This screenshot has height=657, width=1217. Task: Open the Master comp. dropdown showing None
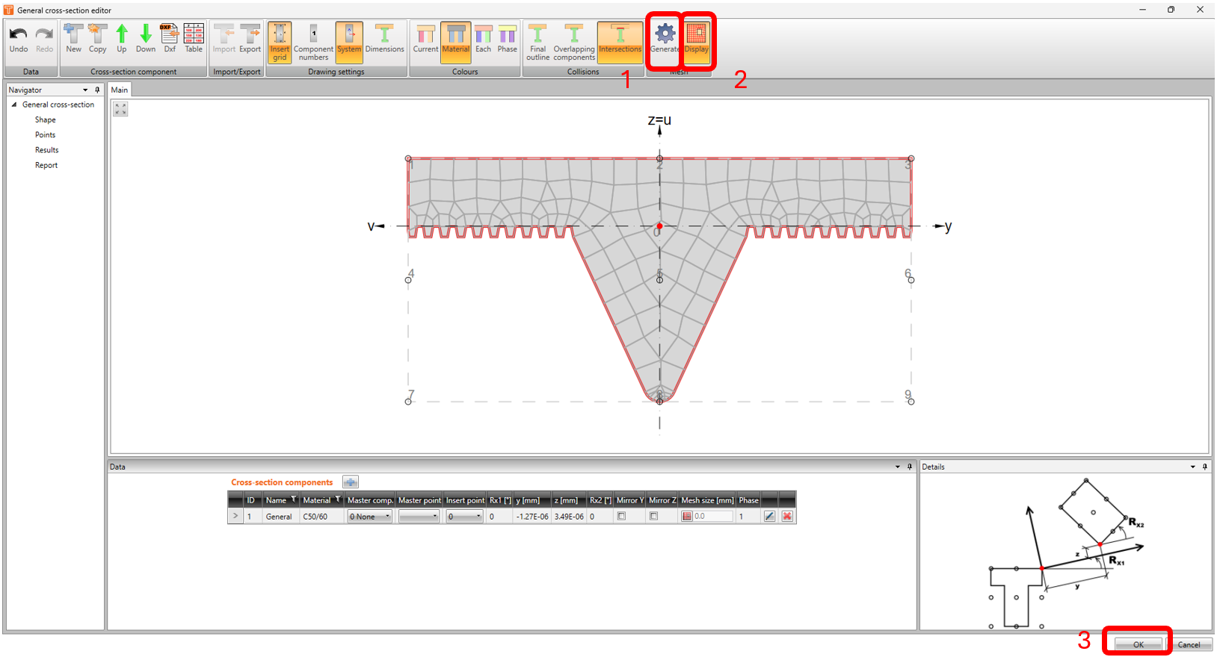[x=370, y=517]
